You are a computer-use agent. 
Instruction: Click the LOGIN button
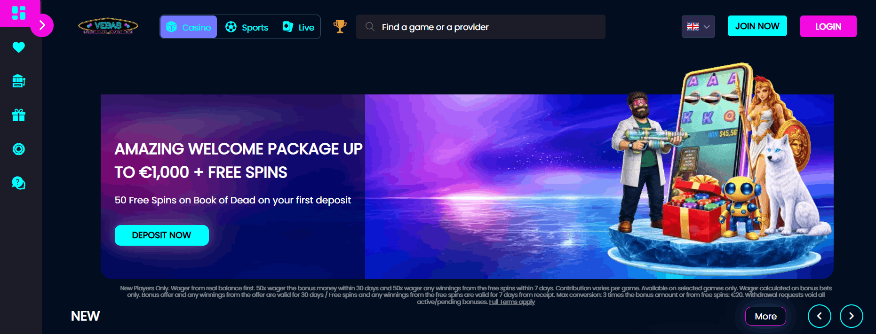828,26
